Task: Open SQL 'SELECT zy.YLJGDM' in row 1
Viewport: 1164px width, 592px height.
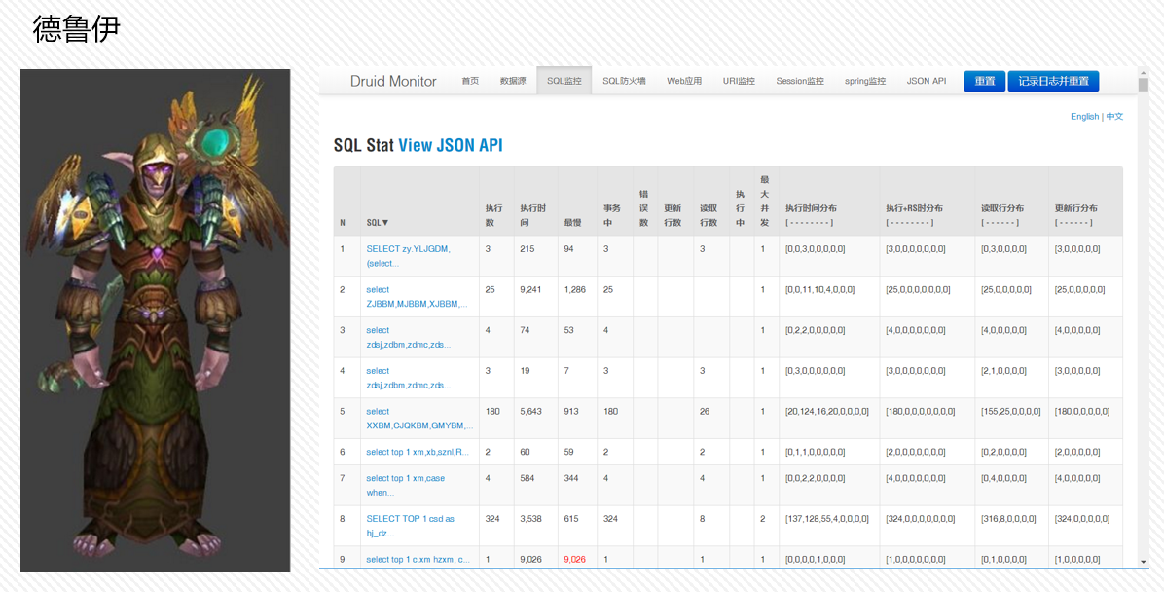Action: coord(408,256)
